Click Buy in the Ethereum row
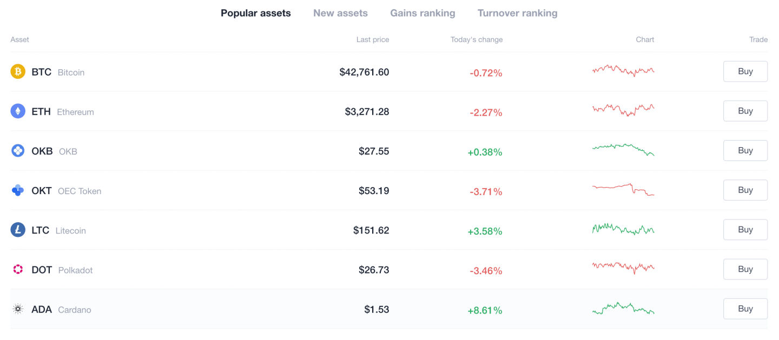779x340 pixels. pyautogui.click(x=745, y=111)
